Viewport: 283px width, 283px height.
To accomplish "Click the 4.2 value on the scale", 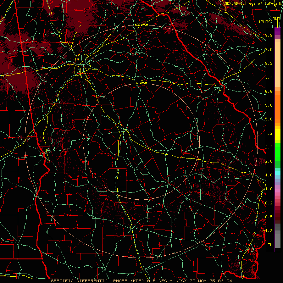I will pos(269,133).
